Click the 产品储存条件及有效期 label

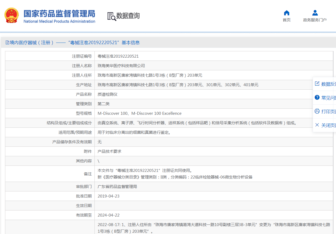click(72, 142)
